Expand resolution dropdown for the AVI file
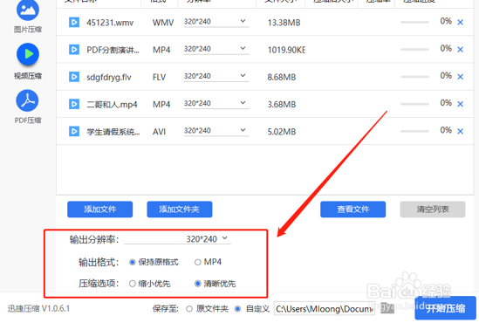 (x=216, y=130)
